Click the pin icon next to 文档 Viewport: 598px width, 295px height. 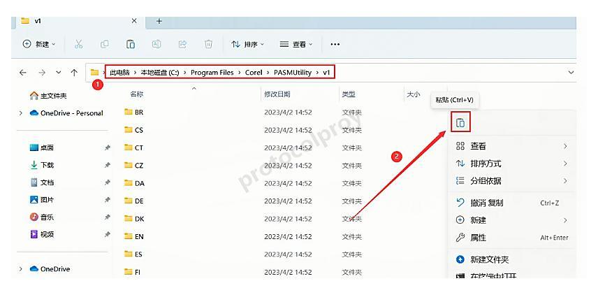(108, 182)
